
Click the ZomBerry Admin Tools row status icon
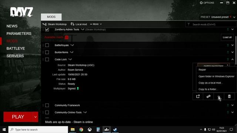click(228, 29)
